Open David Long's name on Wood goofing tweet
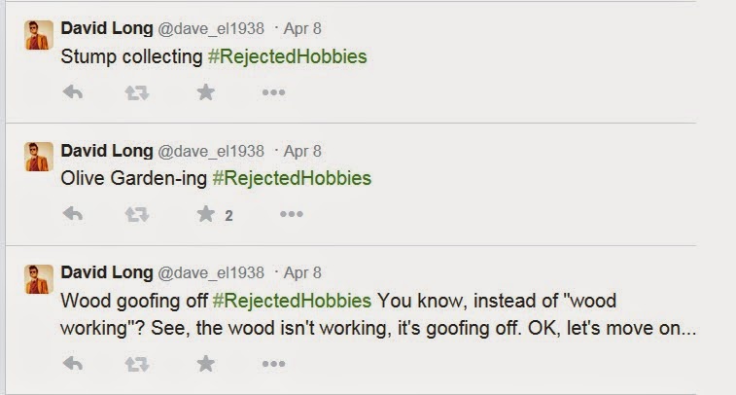This screenshot has height=395, width=736. click(107, 272)
